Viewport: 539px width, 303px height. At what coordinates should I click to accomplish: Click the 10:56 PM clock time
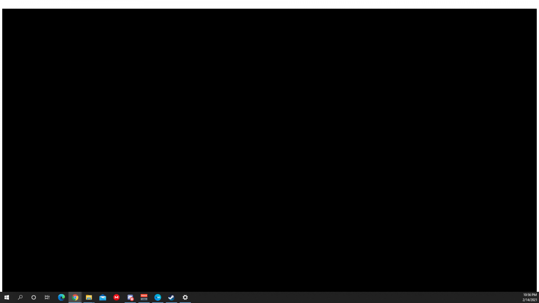coord(530,295)
